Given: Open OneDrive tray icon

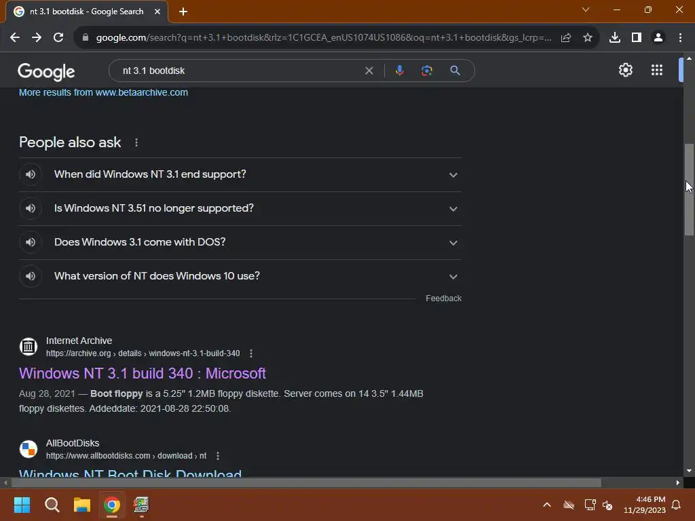Looking at the screenshot, I should tap(569, 505).
